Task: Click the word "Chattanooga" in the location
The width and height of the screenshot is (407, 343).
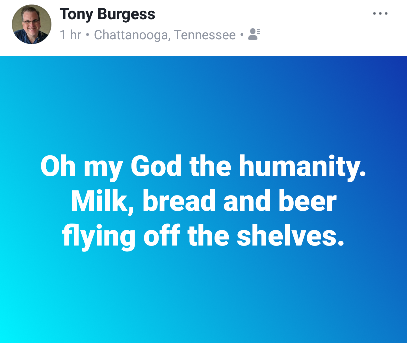Action: 132,35
